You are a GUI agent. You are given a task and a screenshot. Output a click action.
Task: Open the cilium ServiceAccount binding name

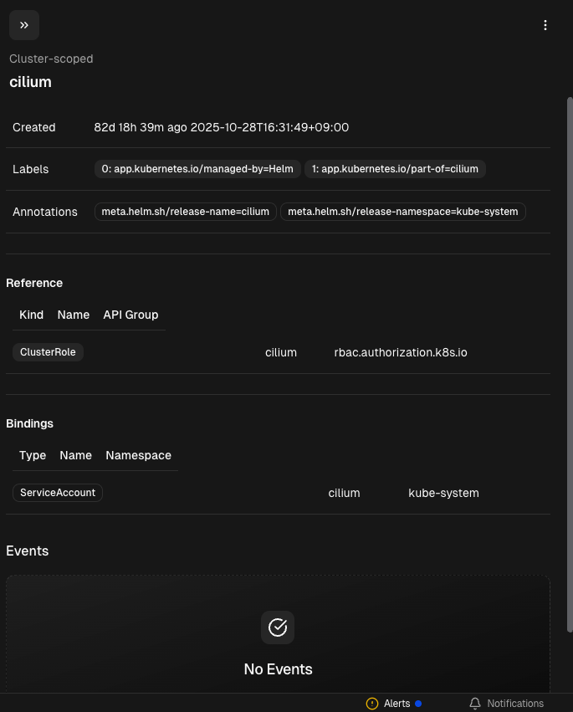pyautogui.click(x=344, y=494)
